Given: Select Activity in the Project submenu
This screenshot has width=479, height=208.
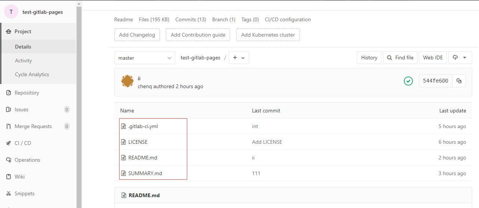Looking at the screenshot, I should point(24,60).
